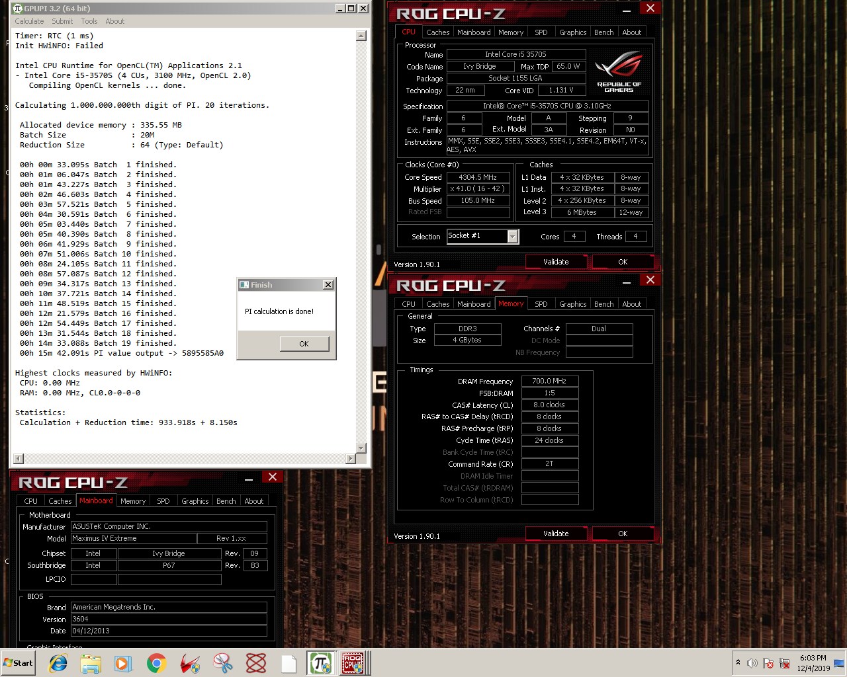Select Memory tab in top CPU-Z window
The height and width of the screenshot is (677, 847).
pos(511,32)
